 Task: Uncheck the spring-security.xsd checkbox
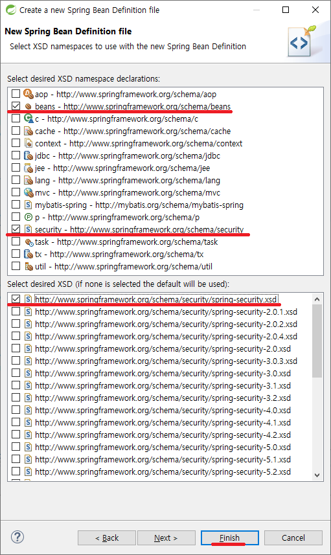pos(16,299)
